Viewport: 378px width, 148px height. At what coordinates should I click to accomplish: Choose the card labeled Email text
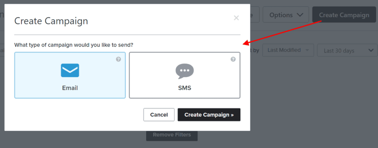coord(70,88)
